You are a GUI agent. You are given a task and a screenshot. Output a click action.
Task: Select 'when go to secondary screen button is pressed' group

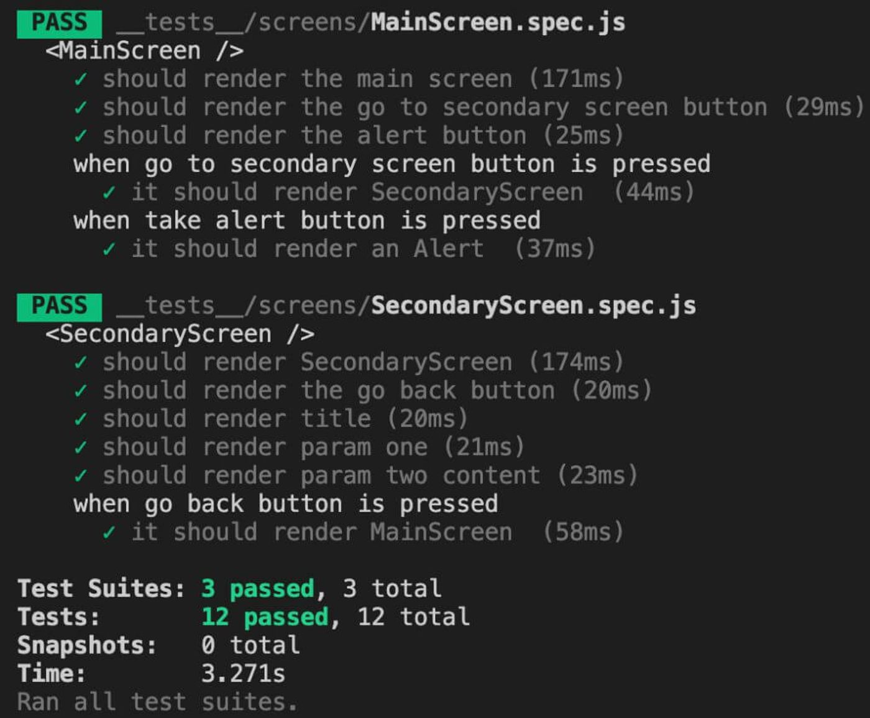click(x=391, y=165)
